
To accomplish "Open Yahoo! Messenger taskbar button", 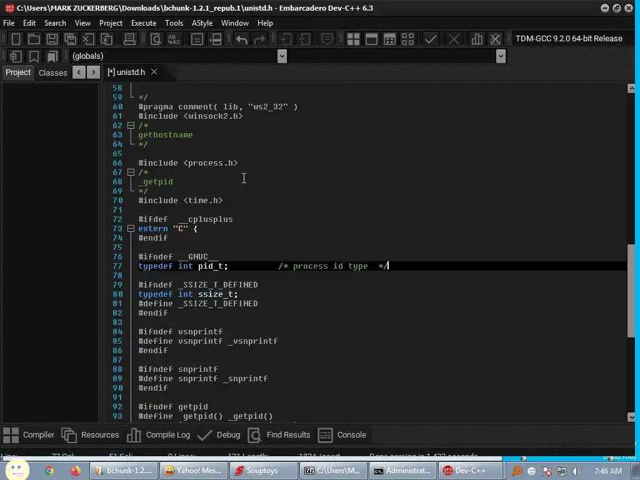I will click(x=194, y=471).
